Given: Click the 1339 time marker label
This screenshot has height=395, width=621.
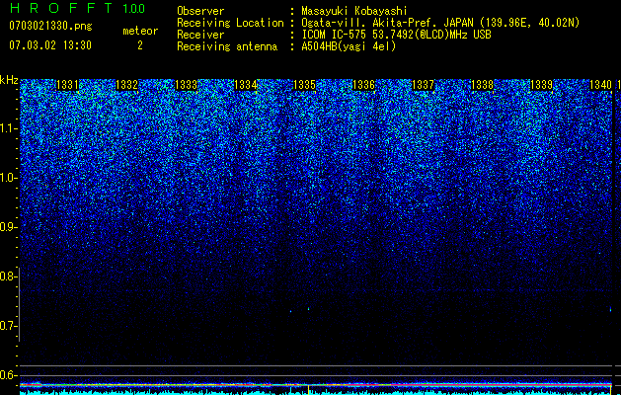Looking at the screenshot, I should (x=541, y=85).
